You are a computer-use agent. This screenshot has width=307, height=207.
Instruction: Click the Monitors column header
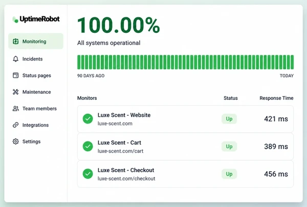(x=87, y=98)
